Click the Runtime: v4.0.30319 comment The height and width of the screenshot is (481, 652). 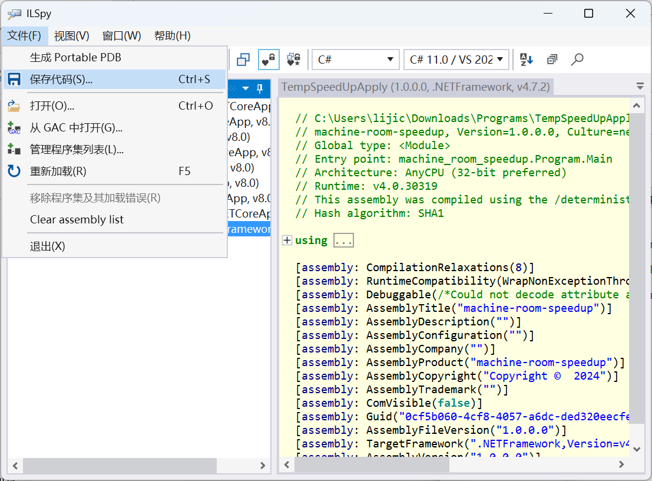point(366,186)
